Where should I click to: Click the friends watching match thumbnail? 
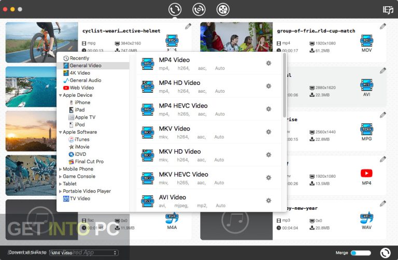click(236, 37)
